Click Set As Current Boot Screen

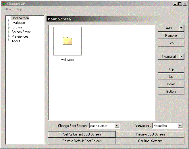(x=82, y=134)
